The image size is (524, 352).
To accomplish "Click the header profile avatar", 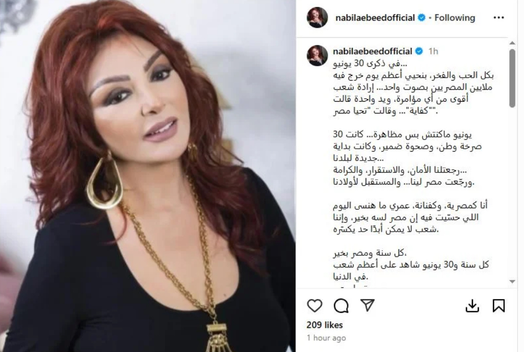I will point(317,17).
